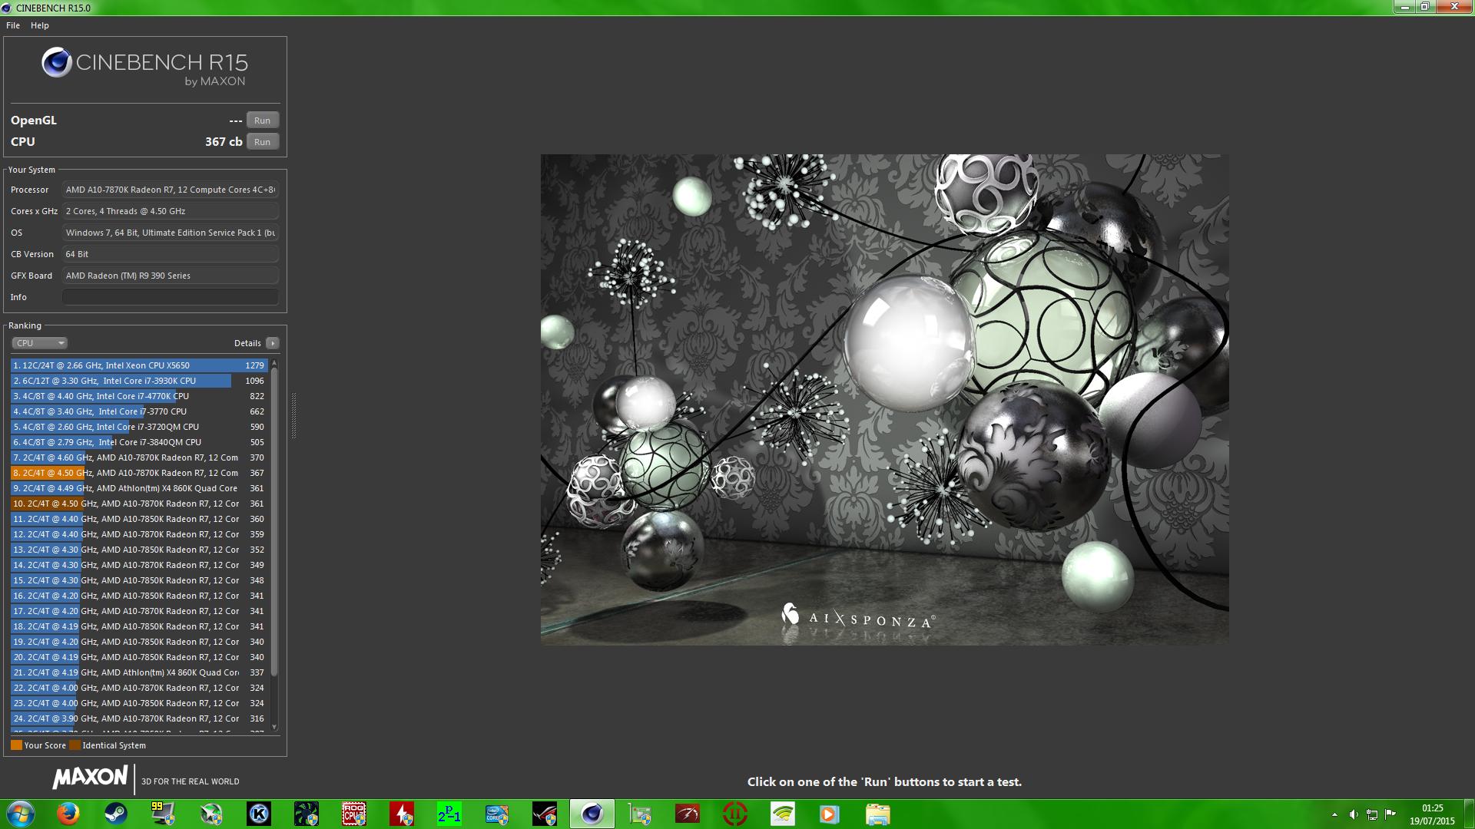Open Steam from the taskbar

(116, 814)
